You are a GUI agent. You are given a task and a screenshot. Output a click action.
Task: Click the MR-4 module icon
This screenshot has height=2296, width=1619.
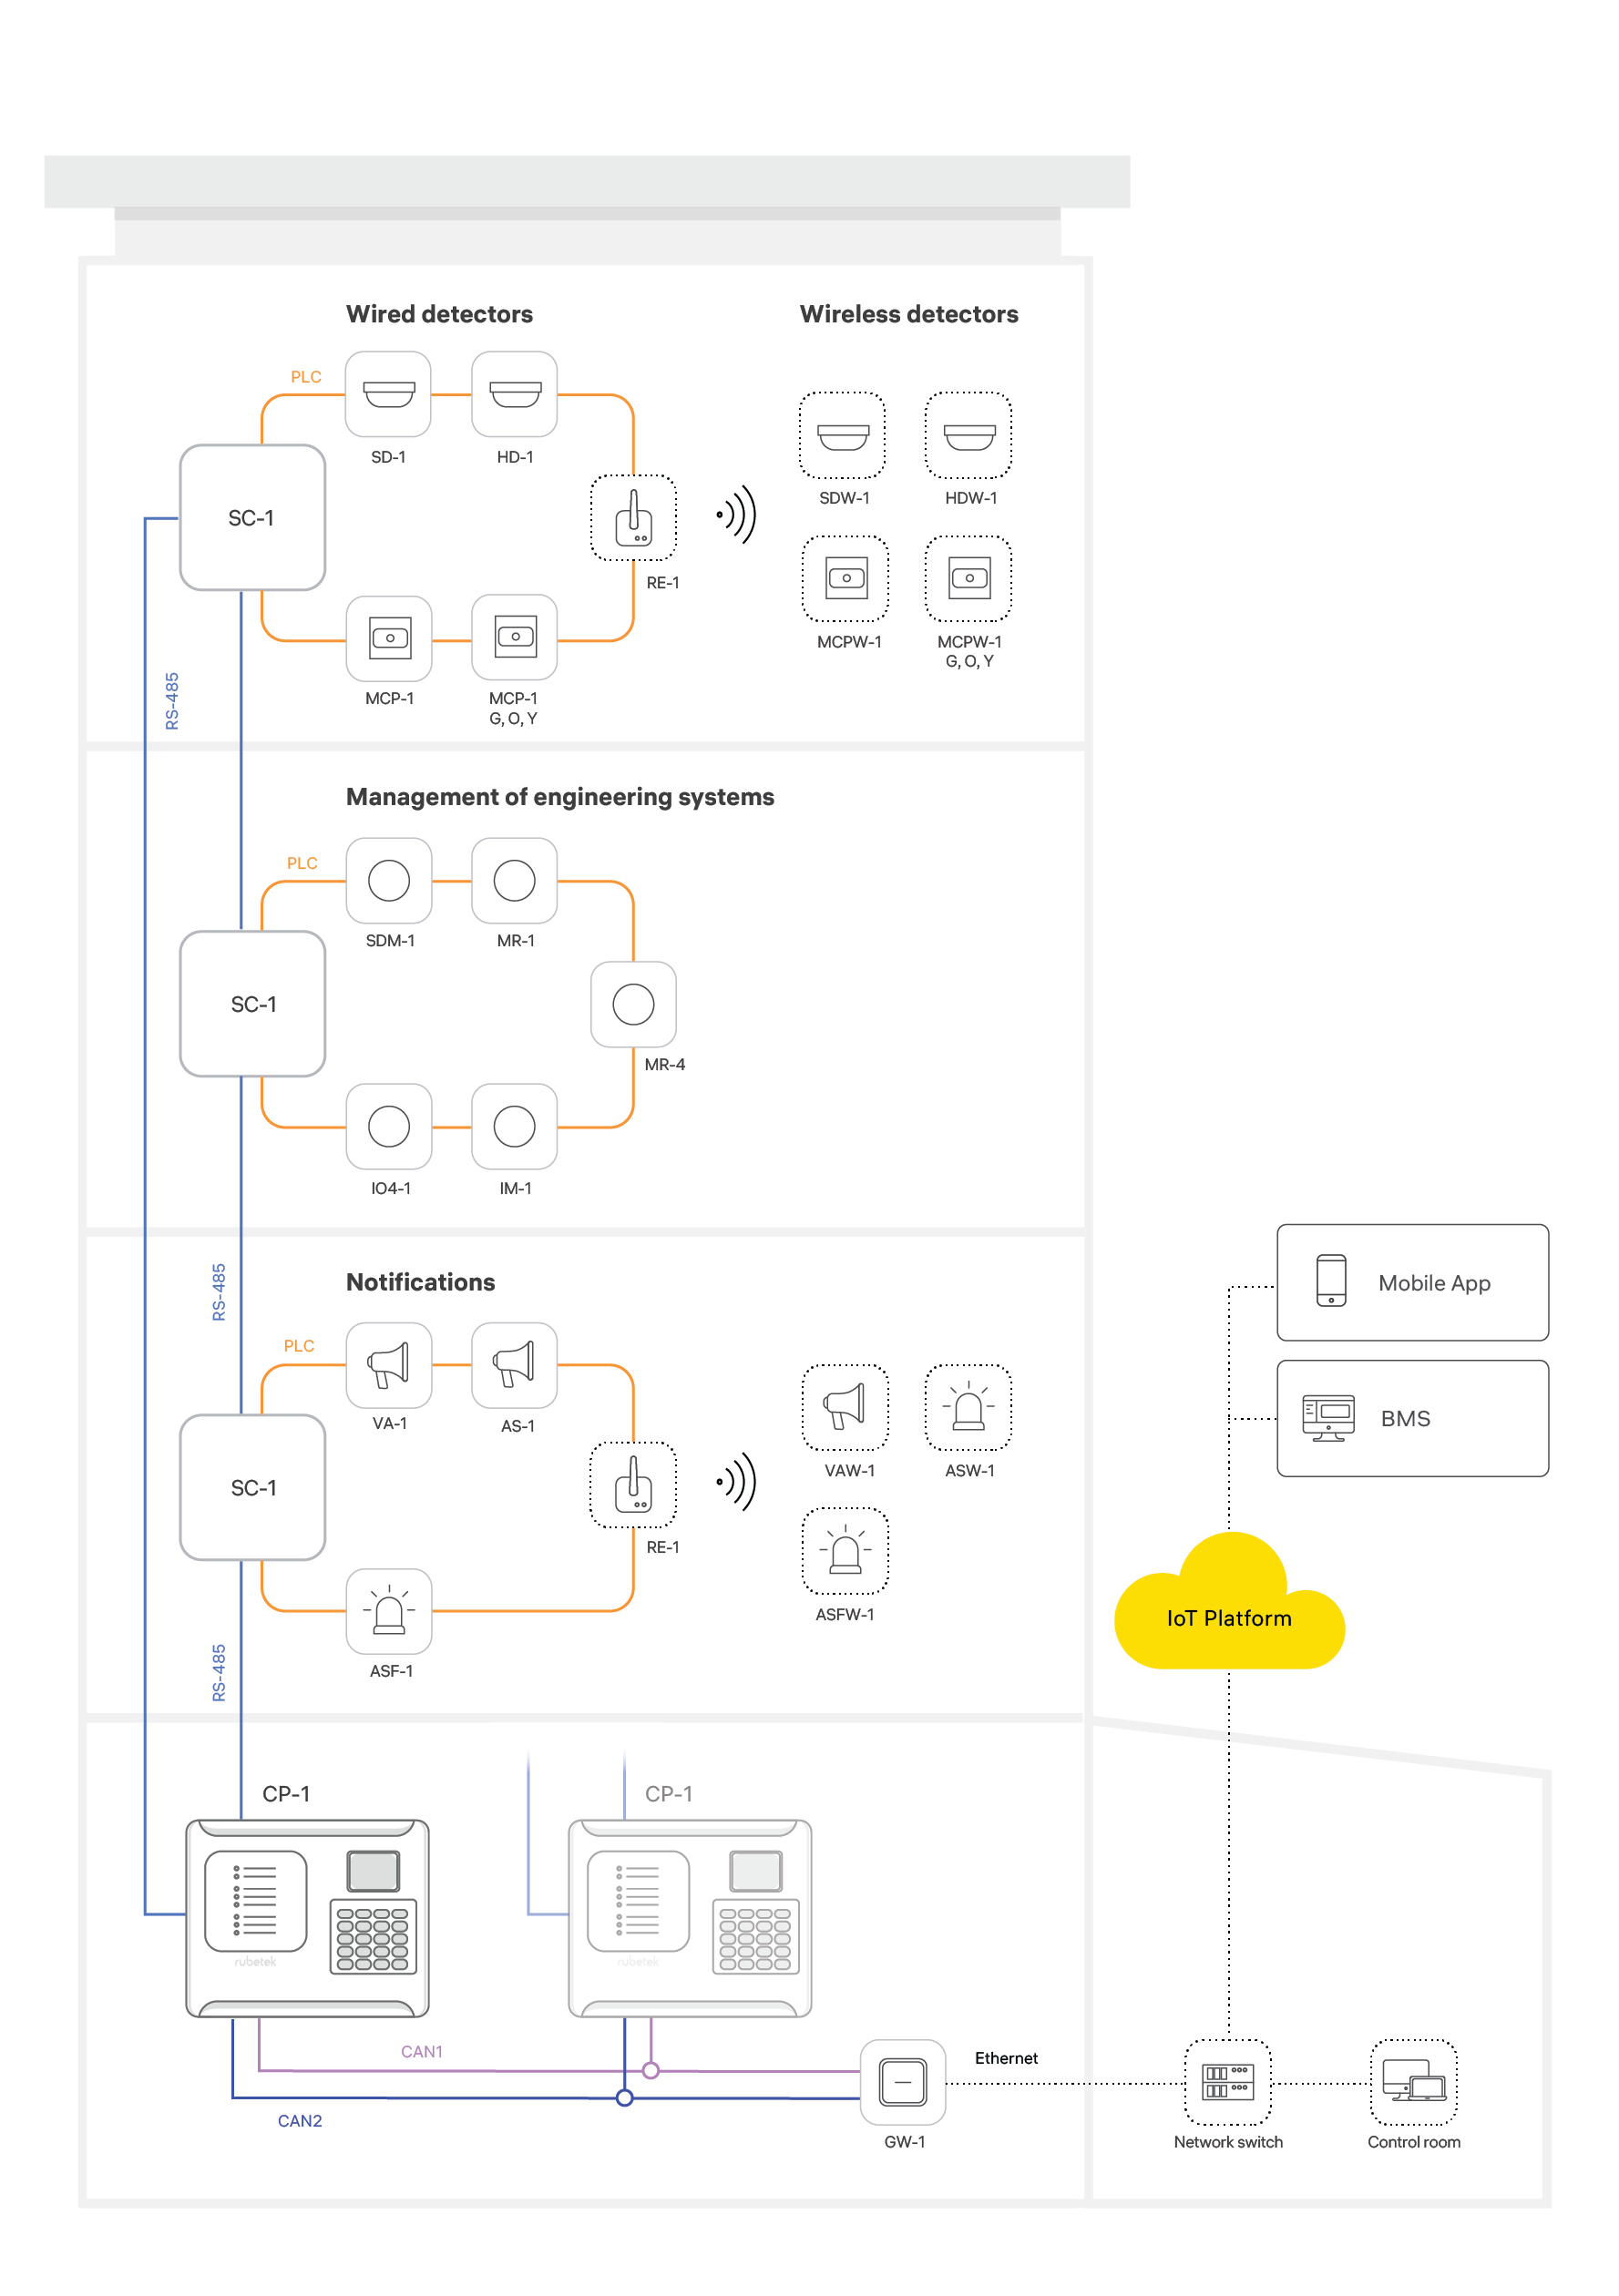[633, 1005]
